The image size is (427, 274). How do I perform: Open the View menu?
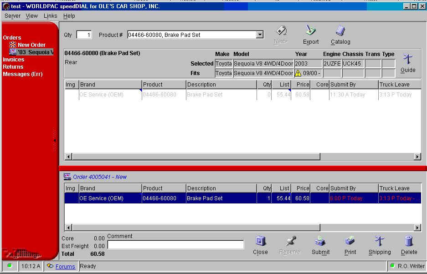[x=32, y=16]
